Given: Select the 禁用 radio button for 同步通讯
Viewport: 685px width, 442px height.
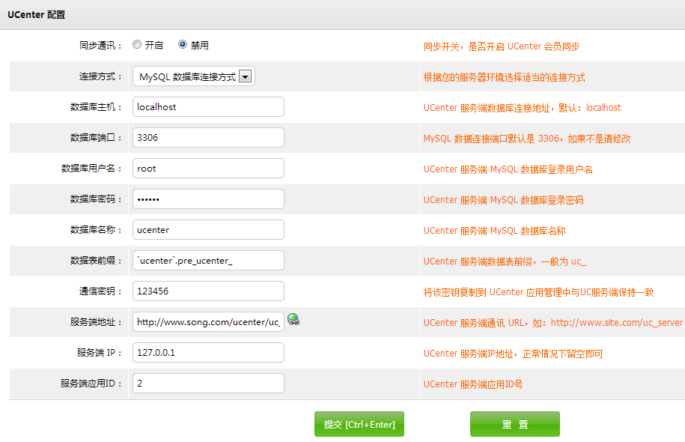Looking at the screenshot, I should point(183,45).
